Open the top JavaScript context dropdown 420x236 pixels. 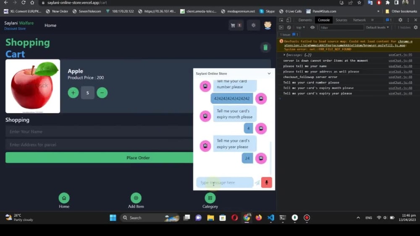tap(301, 28)
